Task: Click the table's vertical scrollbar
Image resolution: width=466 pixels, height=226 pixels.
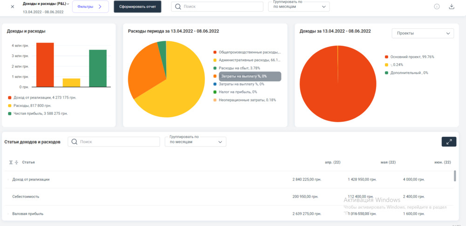Action: coord(455,177)
